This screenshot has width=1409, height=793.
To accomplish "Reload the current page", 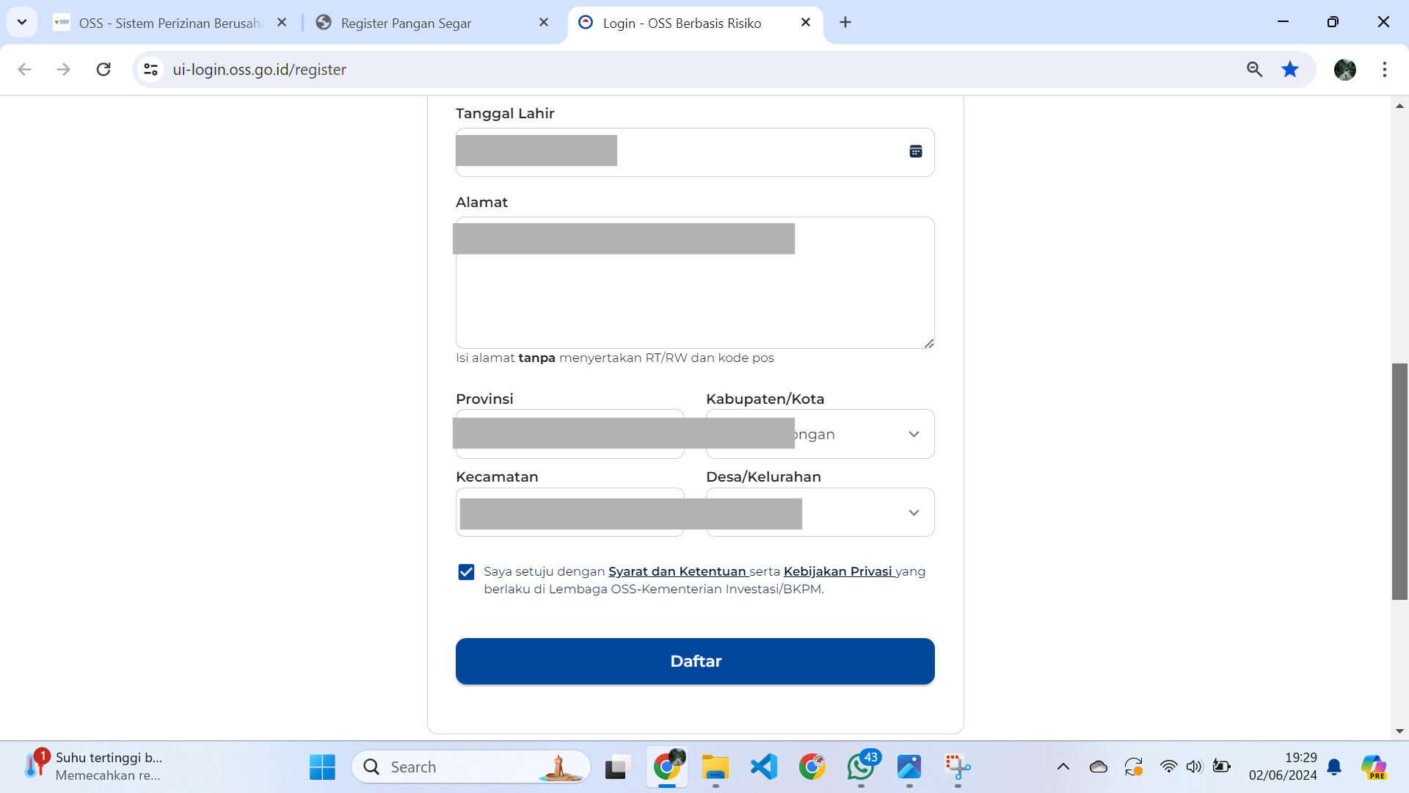I will [x=103, y=69].
